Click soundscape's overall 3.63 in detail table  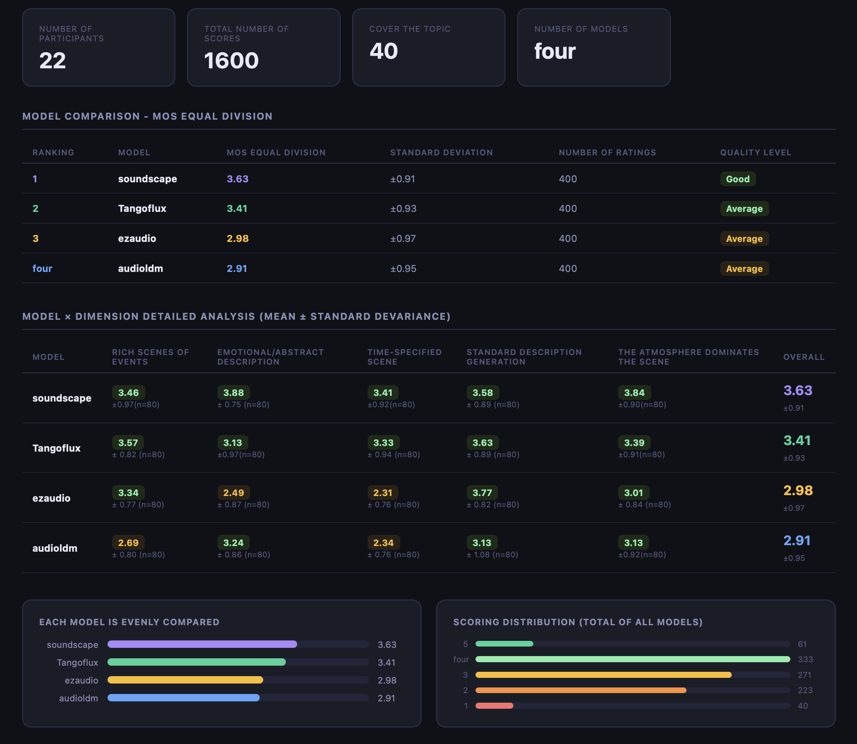798,390
